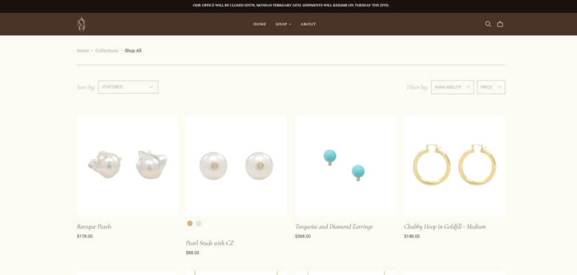Image resolution: width=577 pixels, height=275 pixels.
Task: Open the shopping bag cart icon
Action: pos(500,24)
